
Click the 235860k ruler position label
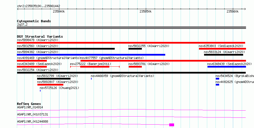pos(233,11)
